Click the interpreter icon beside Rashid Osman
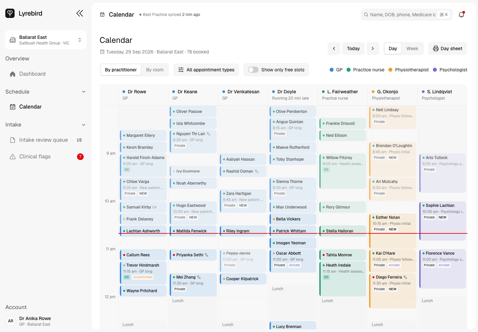The width and height of the screenshot is (478, 332). pyautogui.click(x=257, y=171)
